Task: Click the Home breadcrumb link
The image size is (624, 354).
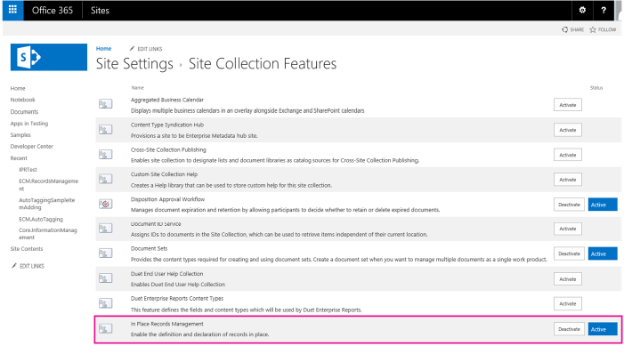Action: [x=103, y=49]
